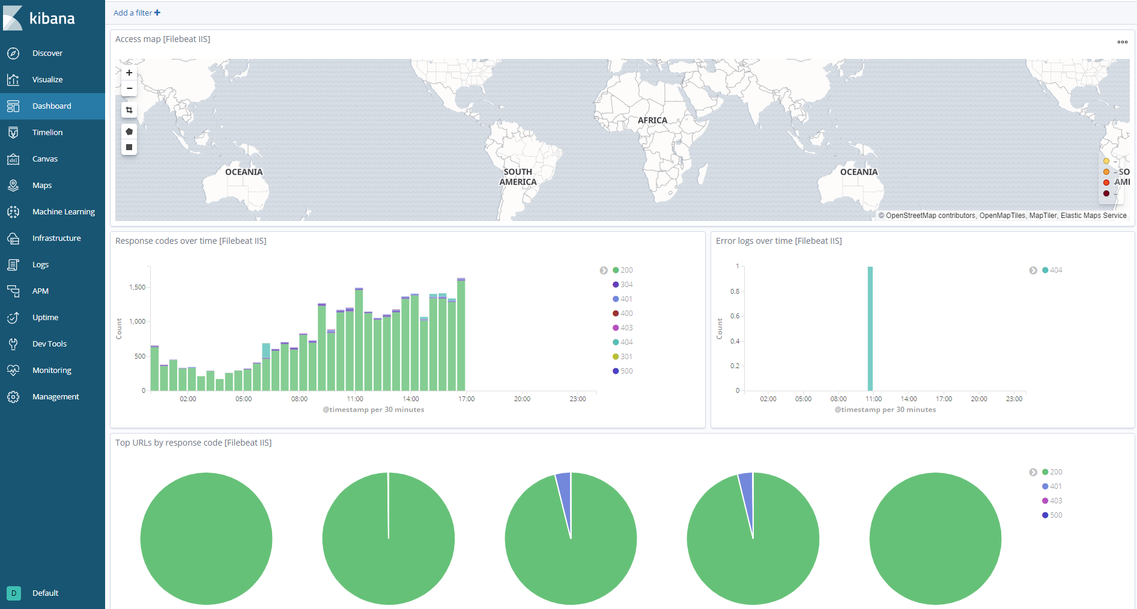Select the draw rectangle tool on map

(x=129, y=147)
